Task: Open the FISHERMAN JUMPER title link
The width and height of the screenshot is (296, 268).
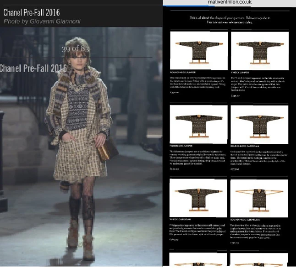Action: point(180,145)
